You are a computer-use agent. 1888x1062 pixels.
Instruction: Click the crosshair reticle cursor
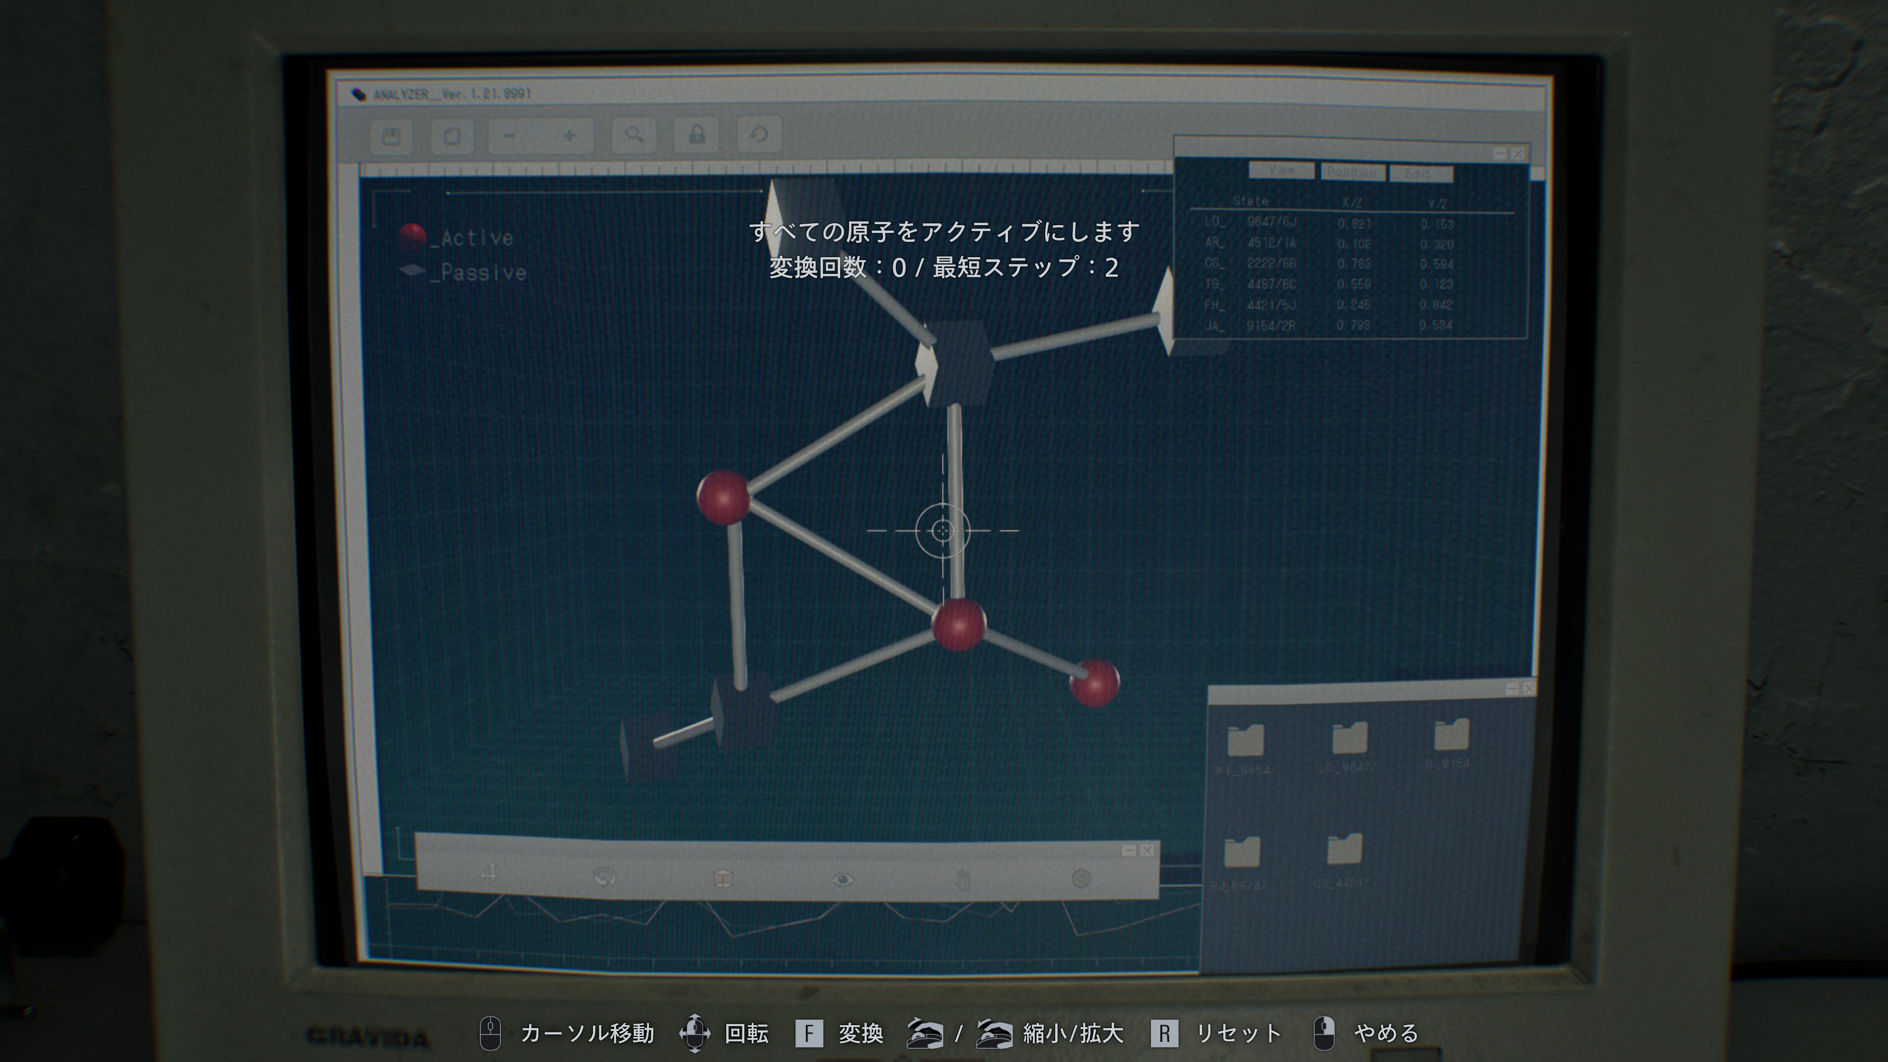[943, 530]
